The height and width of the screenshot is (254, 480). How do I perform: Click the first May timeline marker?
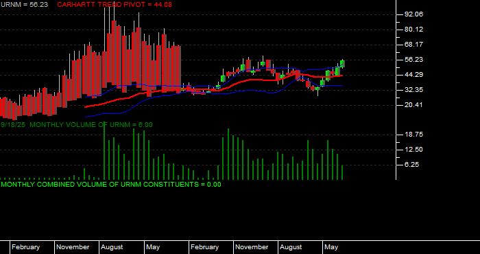click(153, 247)
